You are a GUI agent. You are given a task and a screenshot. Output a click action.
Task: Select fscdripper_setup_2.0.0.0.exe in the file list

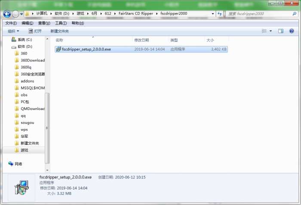(x=141, y=49)
